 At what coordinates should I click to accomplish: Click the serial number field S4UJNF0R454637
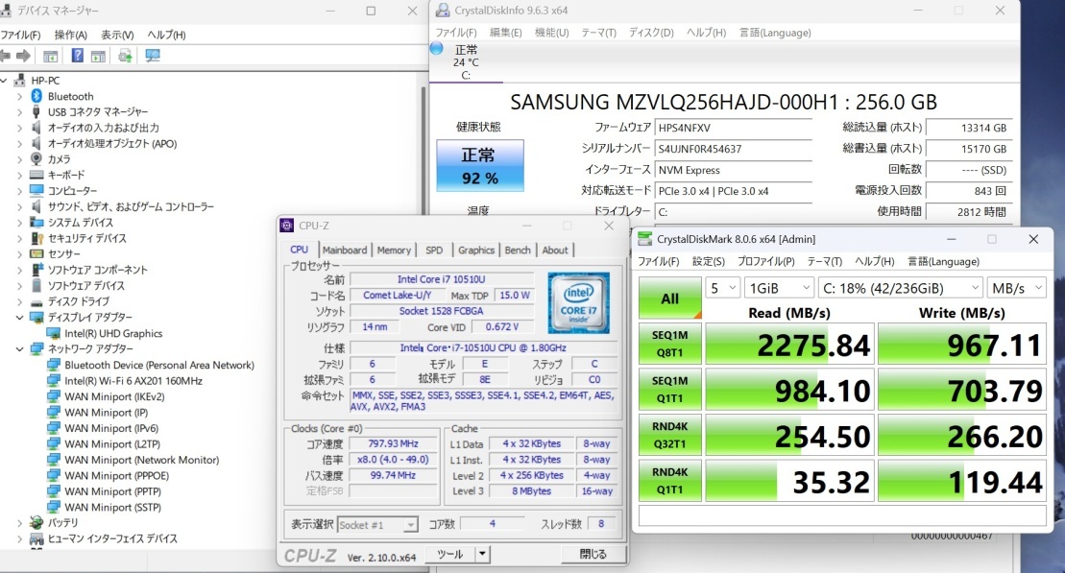click(733, 149)
